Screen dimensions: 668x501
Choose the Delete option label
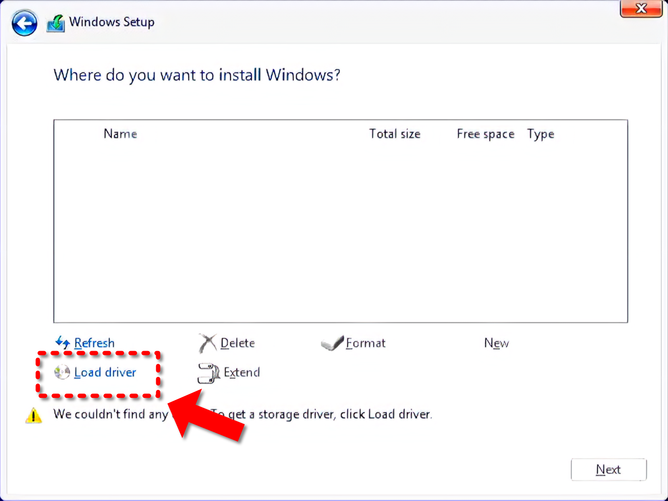[238, 343]
